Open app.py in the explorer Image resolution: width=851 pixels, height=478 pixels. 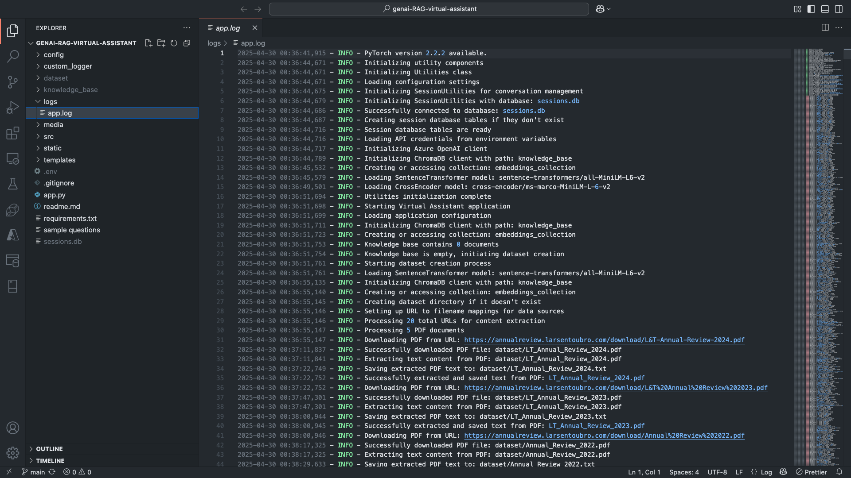click(x=112, y=195)
